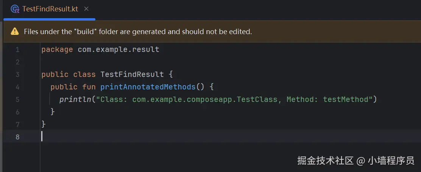Click the println call on line 5
Screen dimensions: 421x172
pos(75,99)
